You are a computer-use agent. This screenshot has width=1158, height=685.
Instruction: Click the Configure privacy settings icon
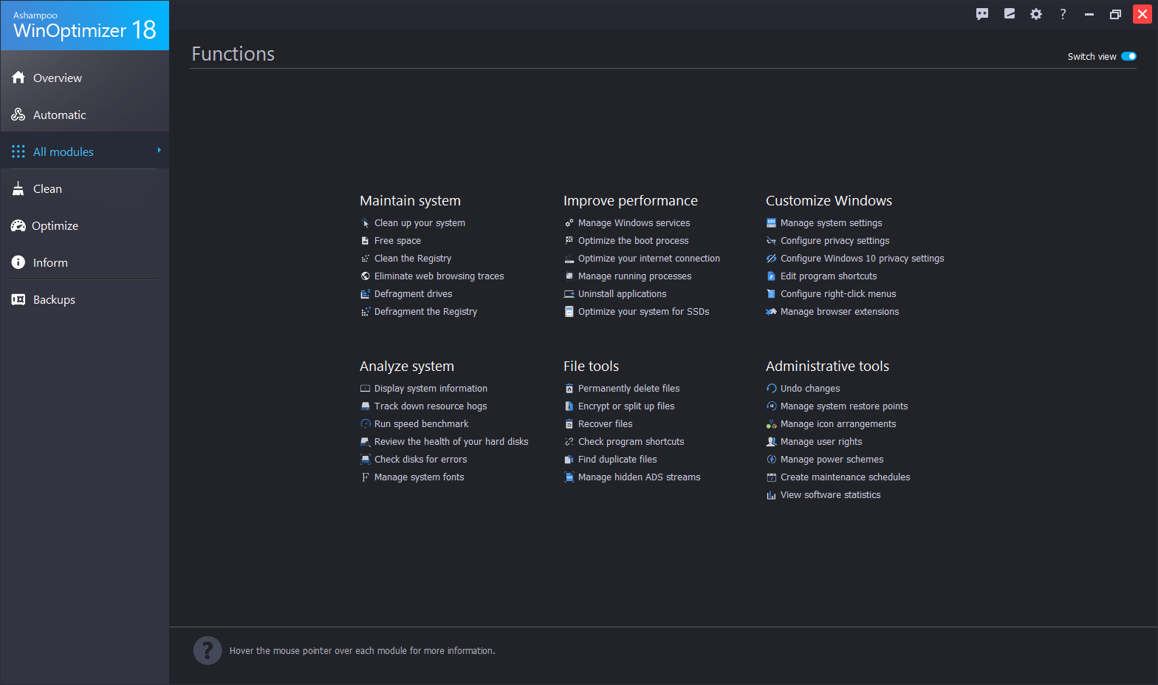pos(771,240)
